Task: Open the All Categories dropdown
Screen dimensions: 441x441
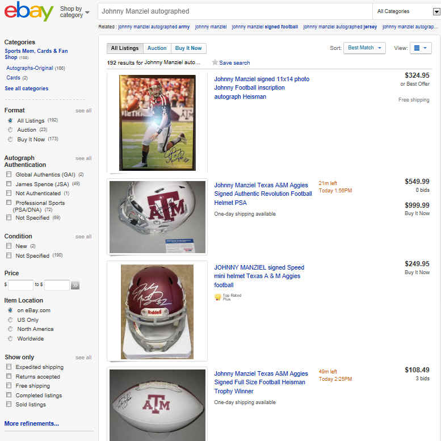Action: (x=408, y=11)
